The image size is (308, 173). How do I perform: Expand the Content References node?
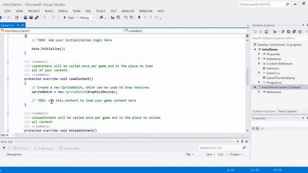(259, 63)
